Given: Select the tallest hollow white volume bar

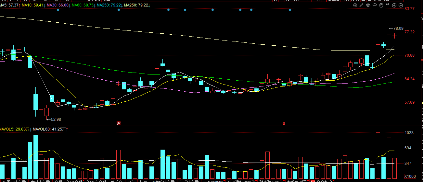Looking at the screenshot, I should coord(378,155).
